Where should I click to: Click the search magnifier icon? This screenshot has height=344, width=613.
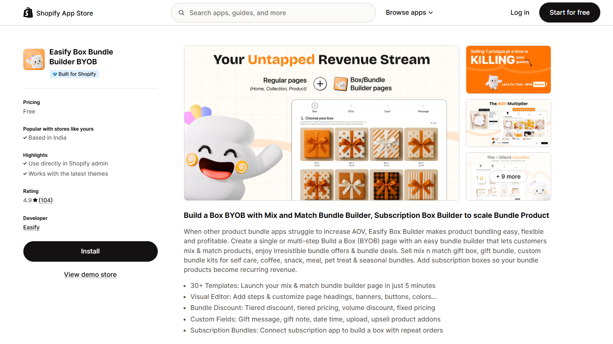click(x=182, y=13)
